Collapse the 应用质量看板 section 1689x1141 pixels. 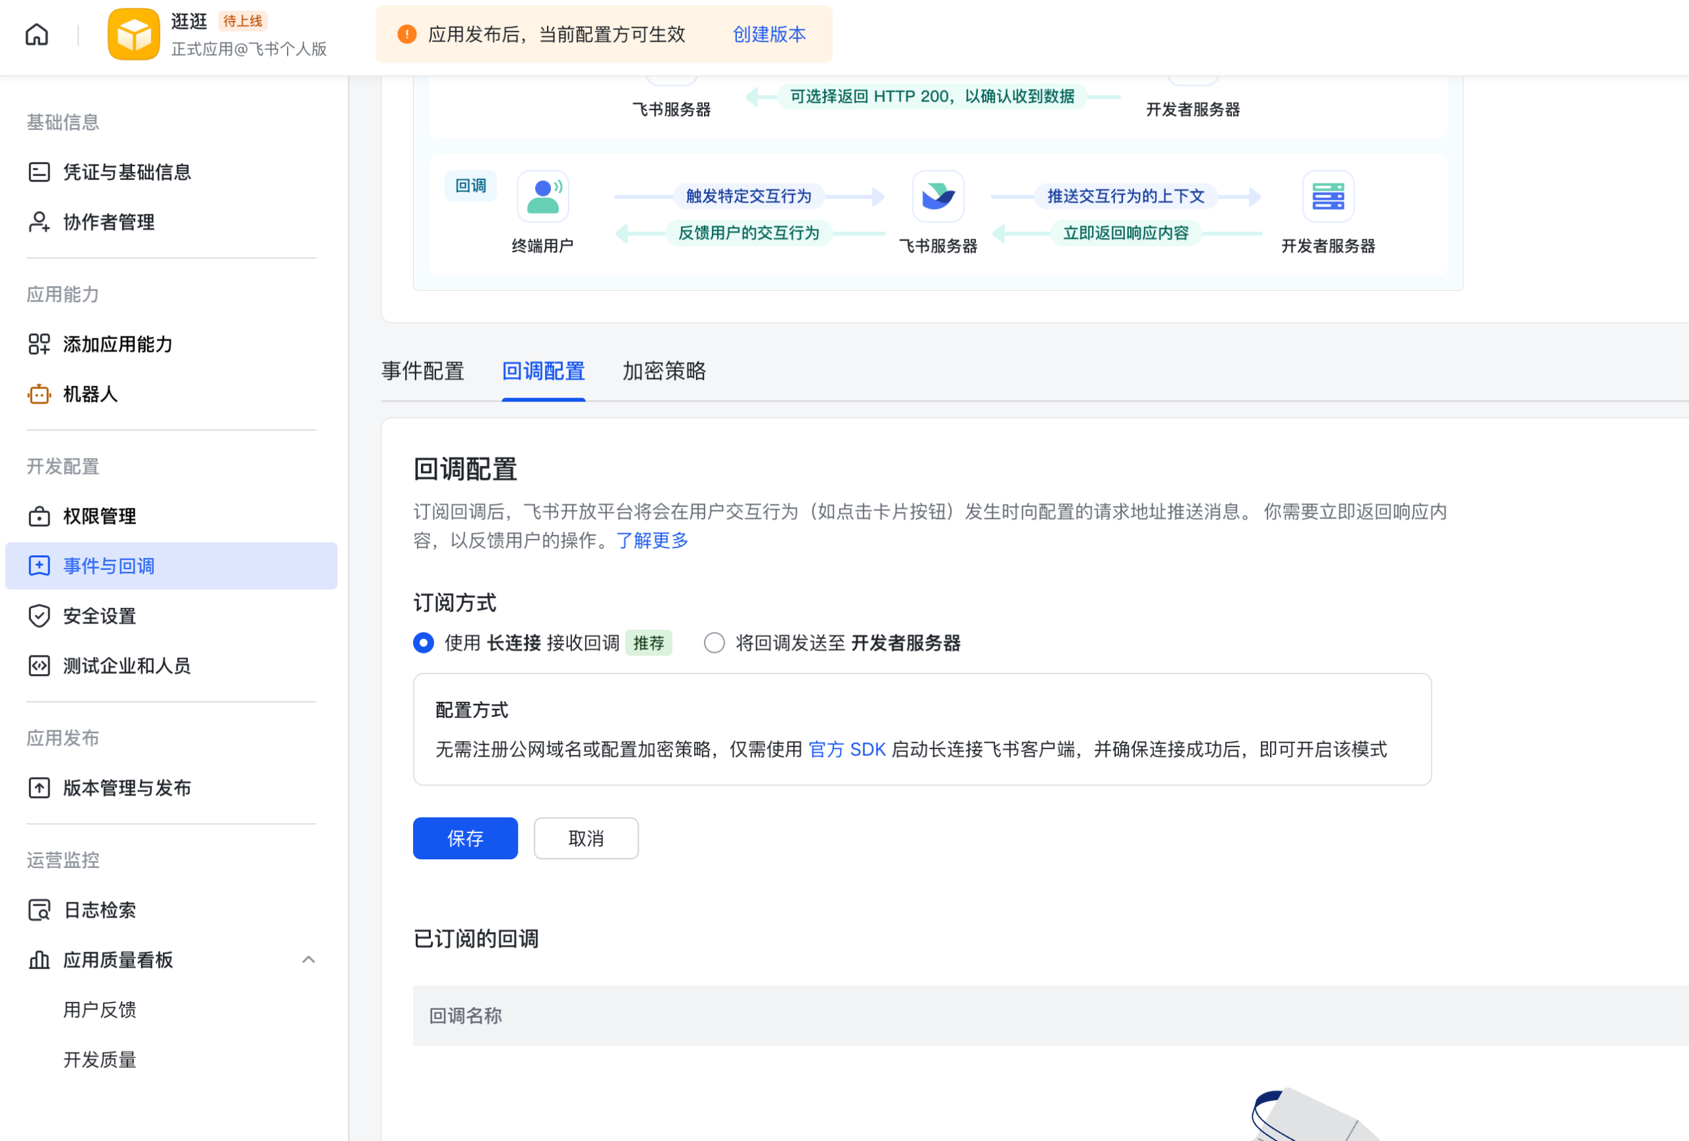309,960
